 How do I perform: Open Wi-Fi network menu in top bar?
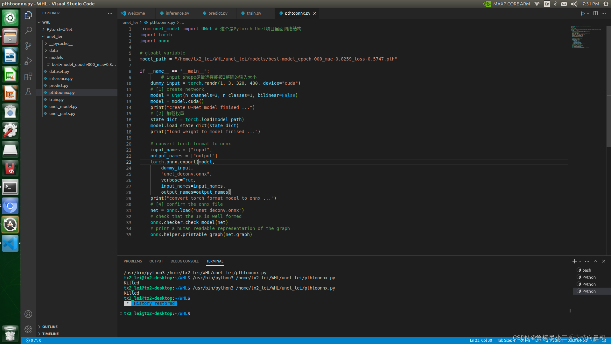click(537, 4)
